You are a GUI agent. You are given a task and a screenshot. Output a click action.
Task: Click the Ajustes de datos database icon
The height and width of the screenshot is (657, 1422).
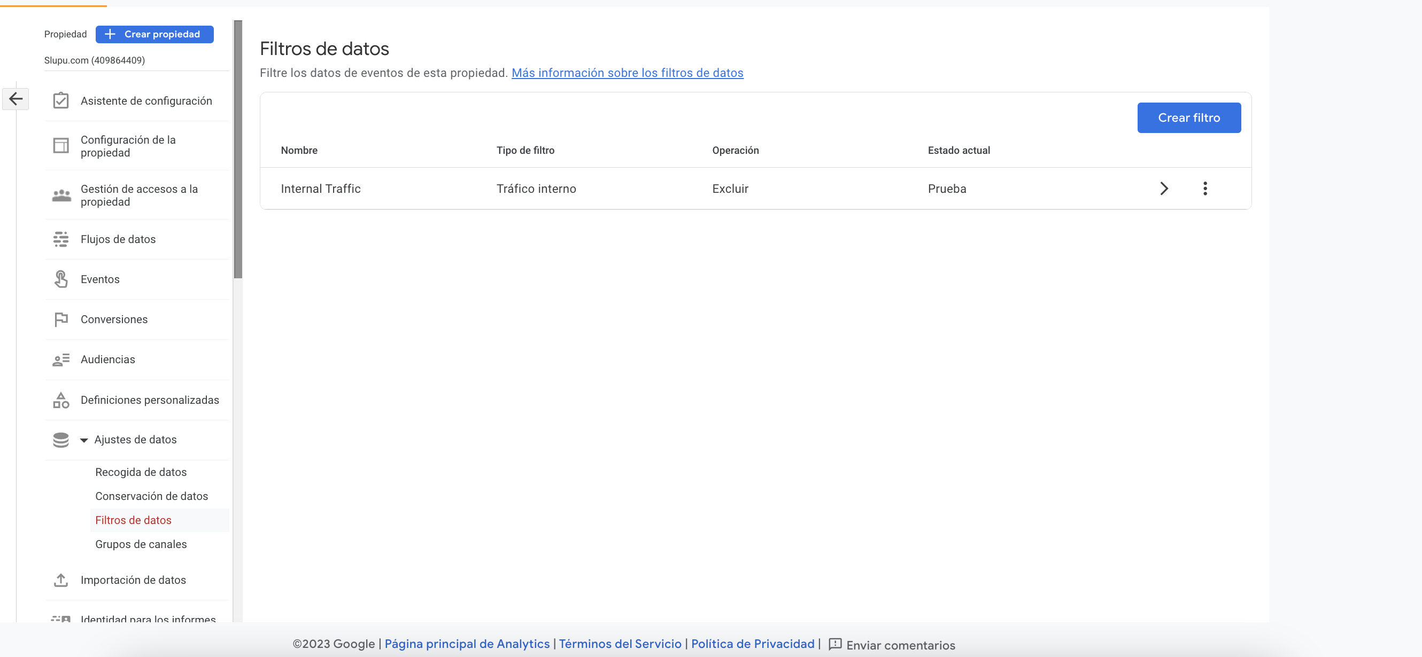pyautogui.click(x=61, y=440)
